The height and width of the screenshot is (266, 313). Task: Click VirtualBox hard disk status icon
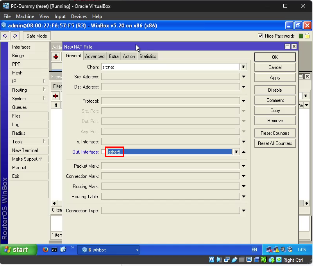(x=211, y=260)
